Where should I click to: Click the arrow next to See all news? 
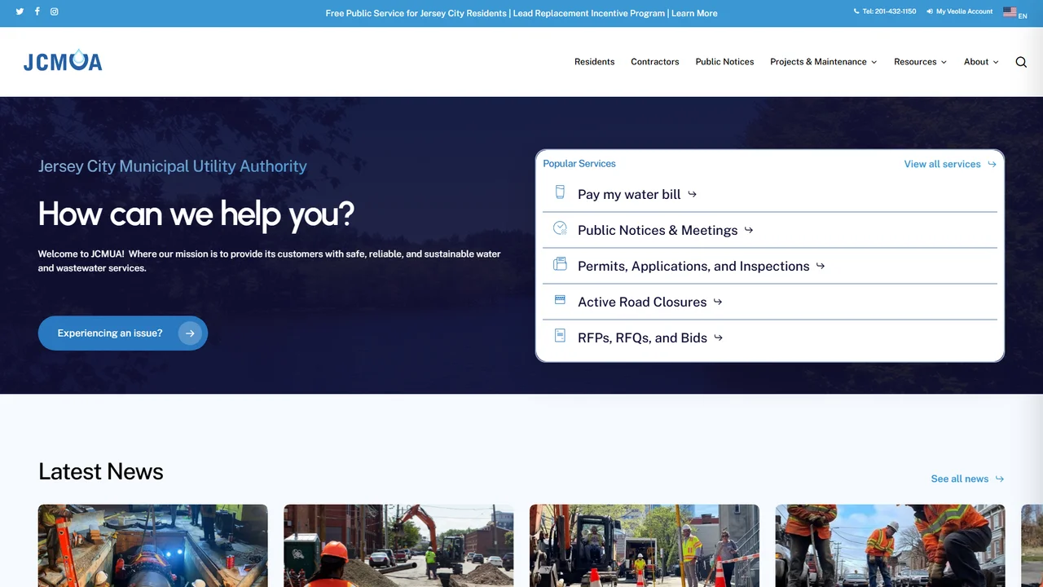point(1000,479)
